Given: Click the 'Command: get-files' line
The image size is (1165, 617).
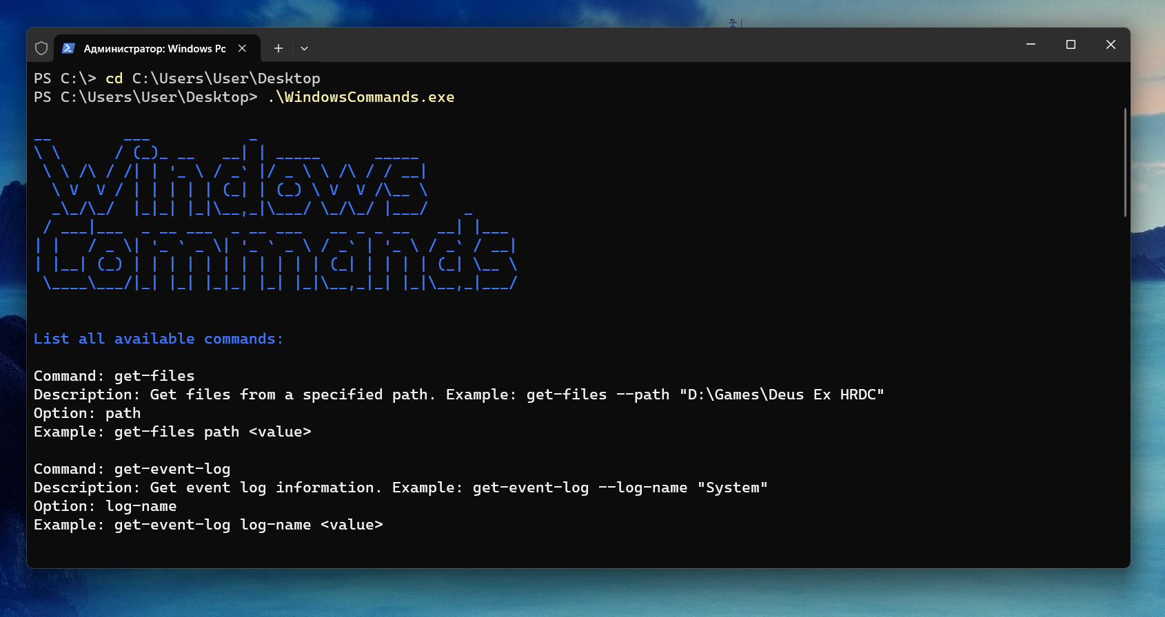Looking at the screenshot, I should [x=114, y=376].
